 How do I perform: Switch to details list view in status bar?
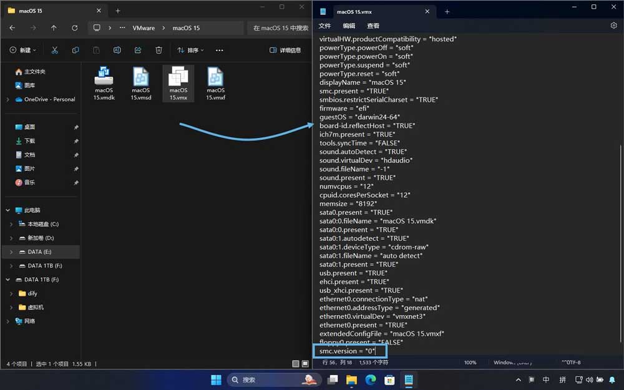click(296, 363)
